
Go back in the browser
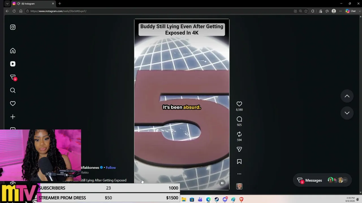pos(7,11)
